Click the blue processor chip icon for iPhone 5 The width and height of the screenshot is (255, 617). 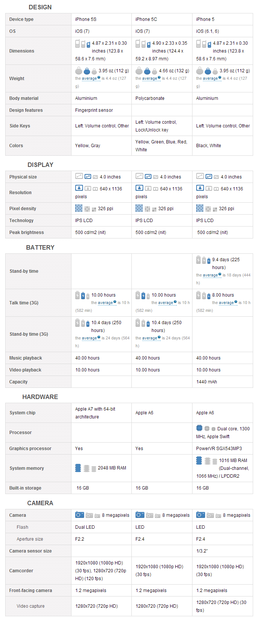[199, 428]
